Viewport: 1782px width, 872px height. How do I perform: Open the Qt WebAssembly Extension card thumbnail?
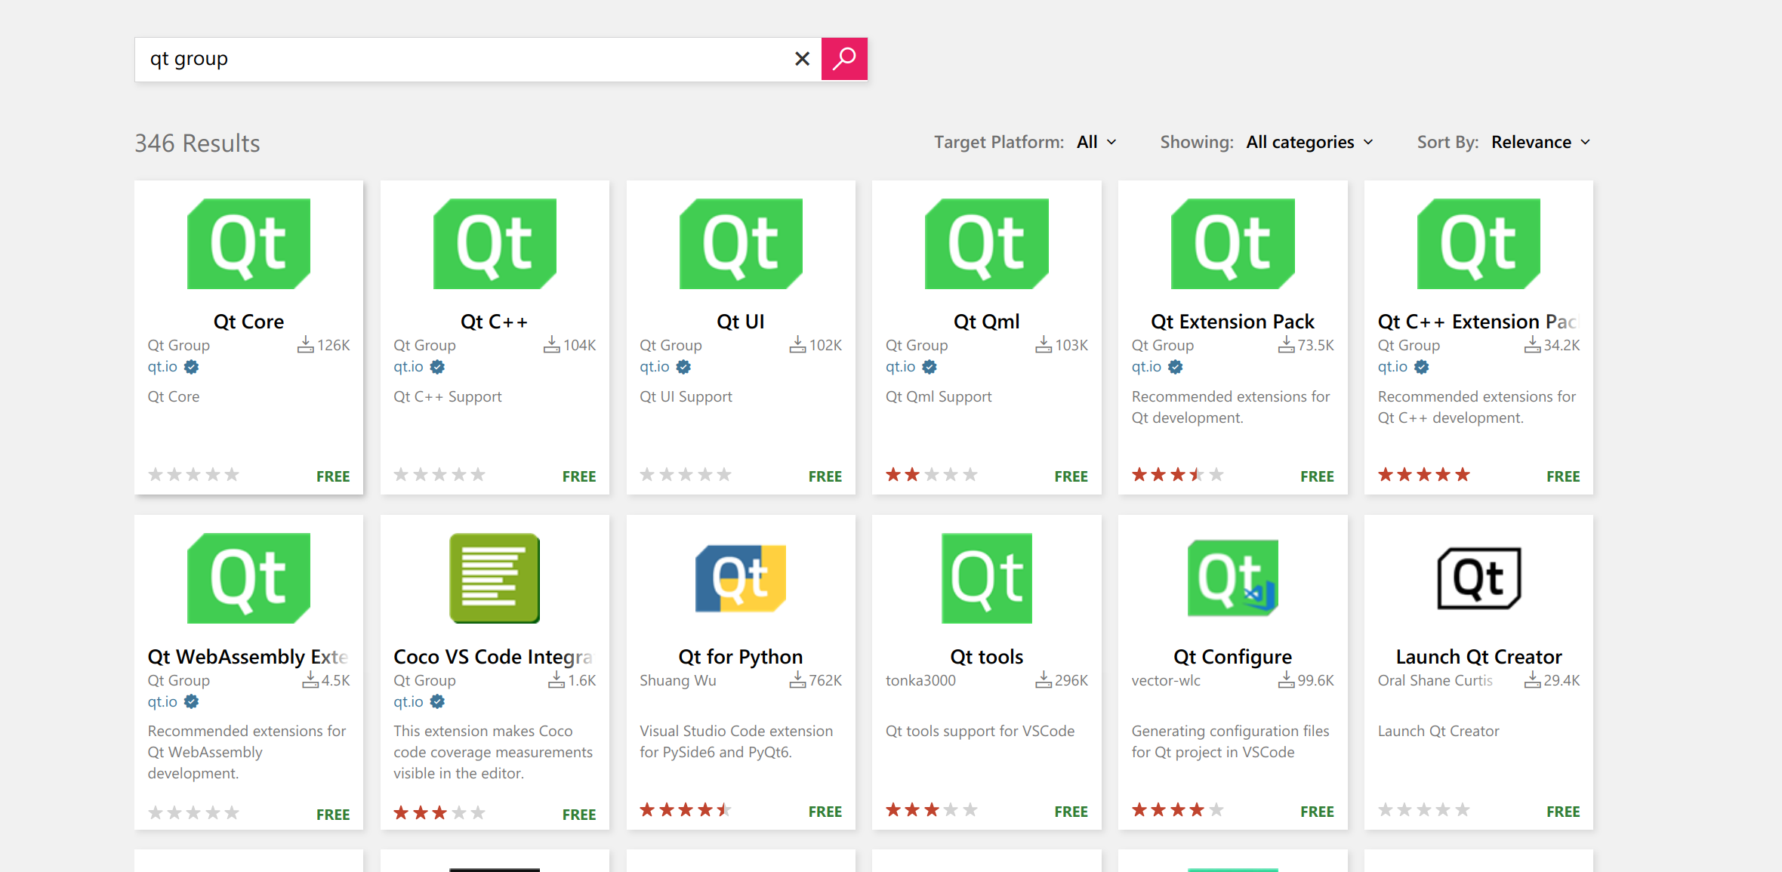coord(248,578)
